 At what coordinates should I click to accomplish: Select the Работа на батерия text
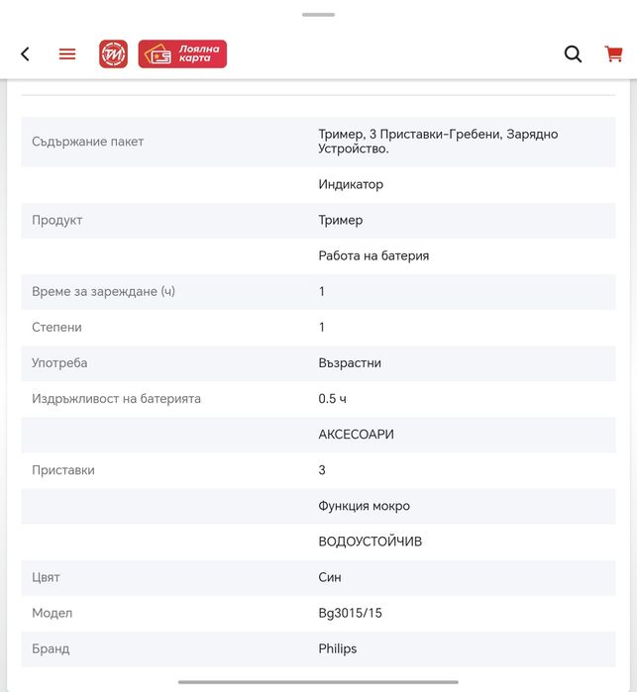(373, 255)
